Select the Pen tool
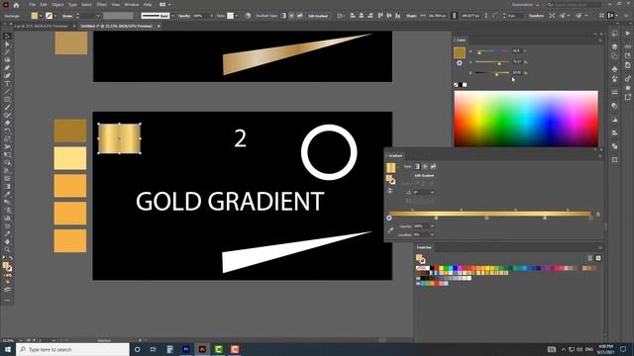 [7, 68]
